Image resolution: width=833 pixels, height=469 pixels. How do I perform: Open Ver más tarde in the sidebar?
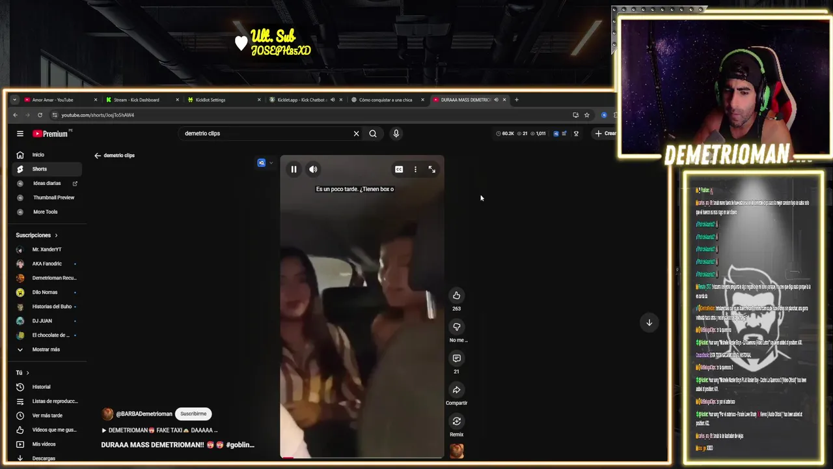[x=47, y=416]
